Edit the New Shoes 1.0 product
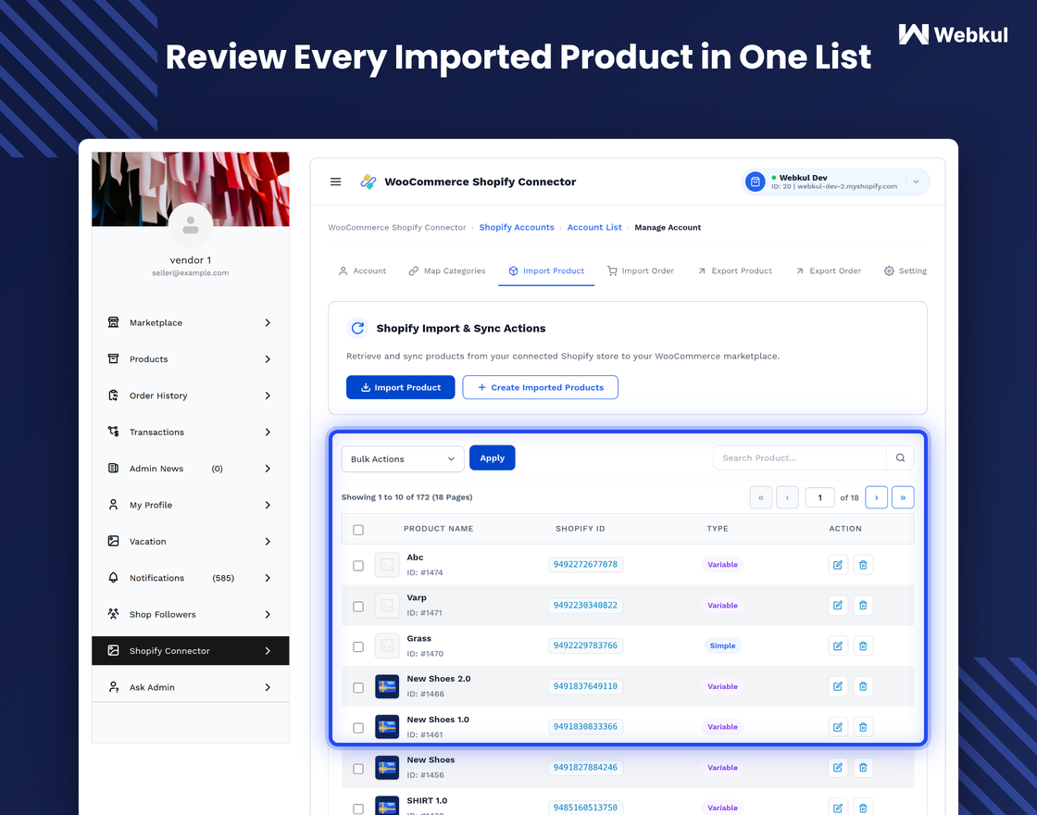Image resolution: width=1037 pixels, height=815 pixels. point(838,727)
